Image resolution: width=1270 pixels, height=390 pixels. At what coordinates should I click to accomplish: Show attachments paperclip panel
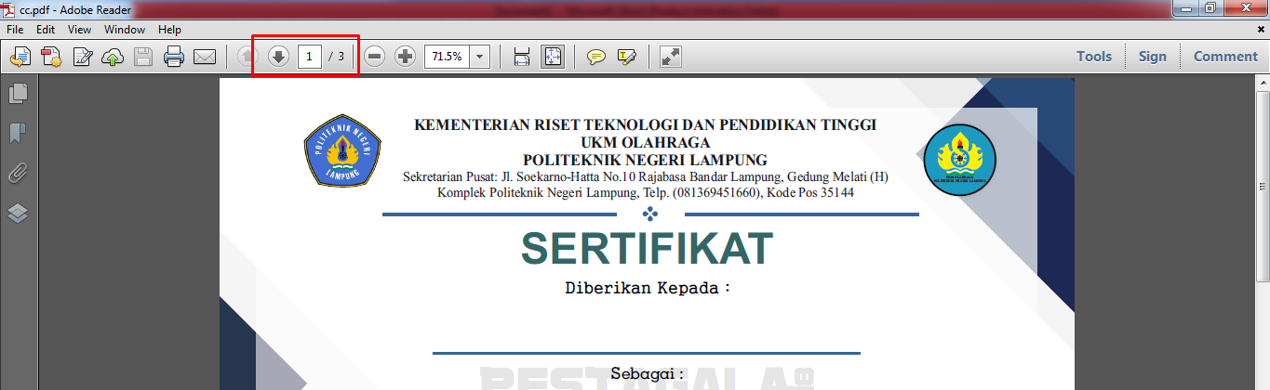coord(18,173)
